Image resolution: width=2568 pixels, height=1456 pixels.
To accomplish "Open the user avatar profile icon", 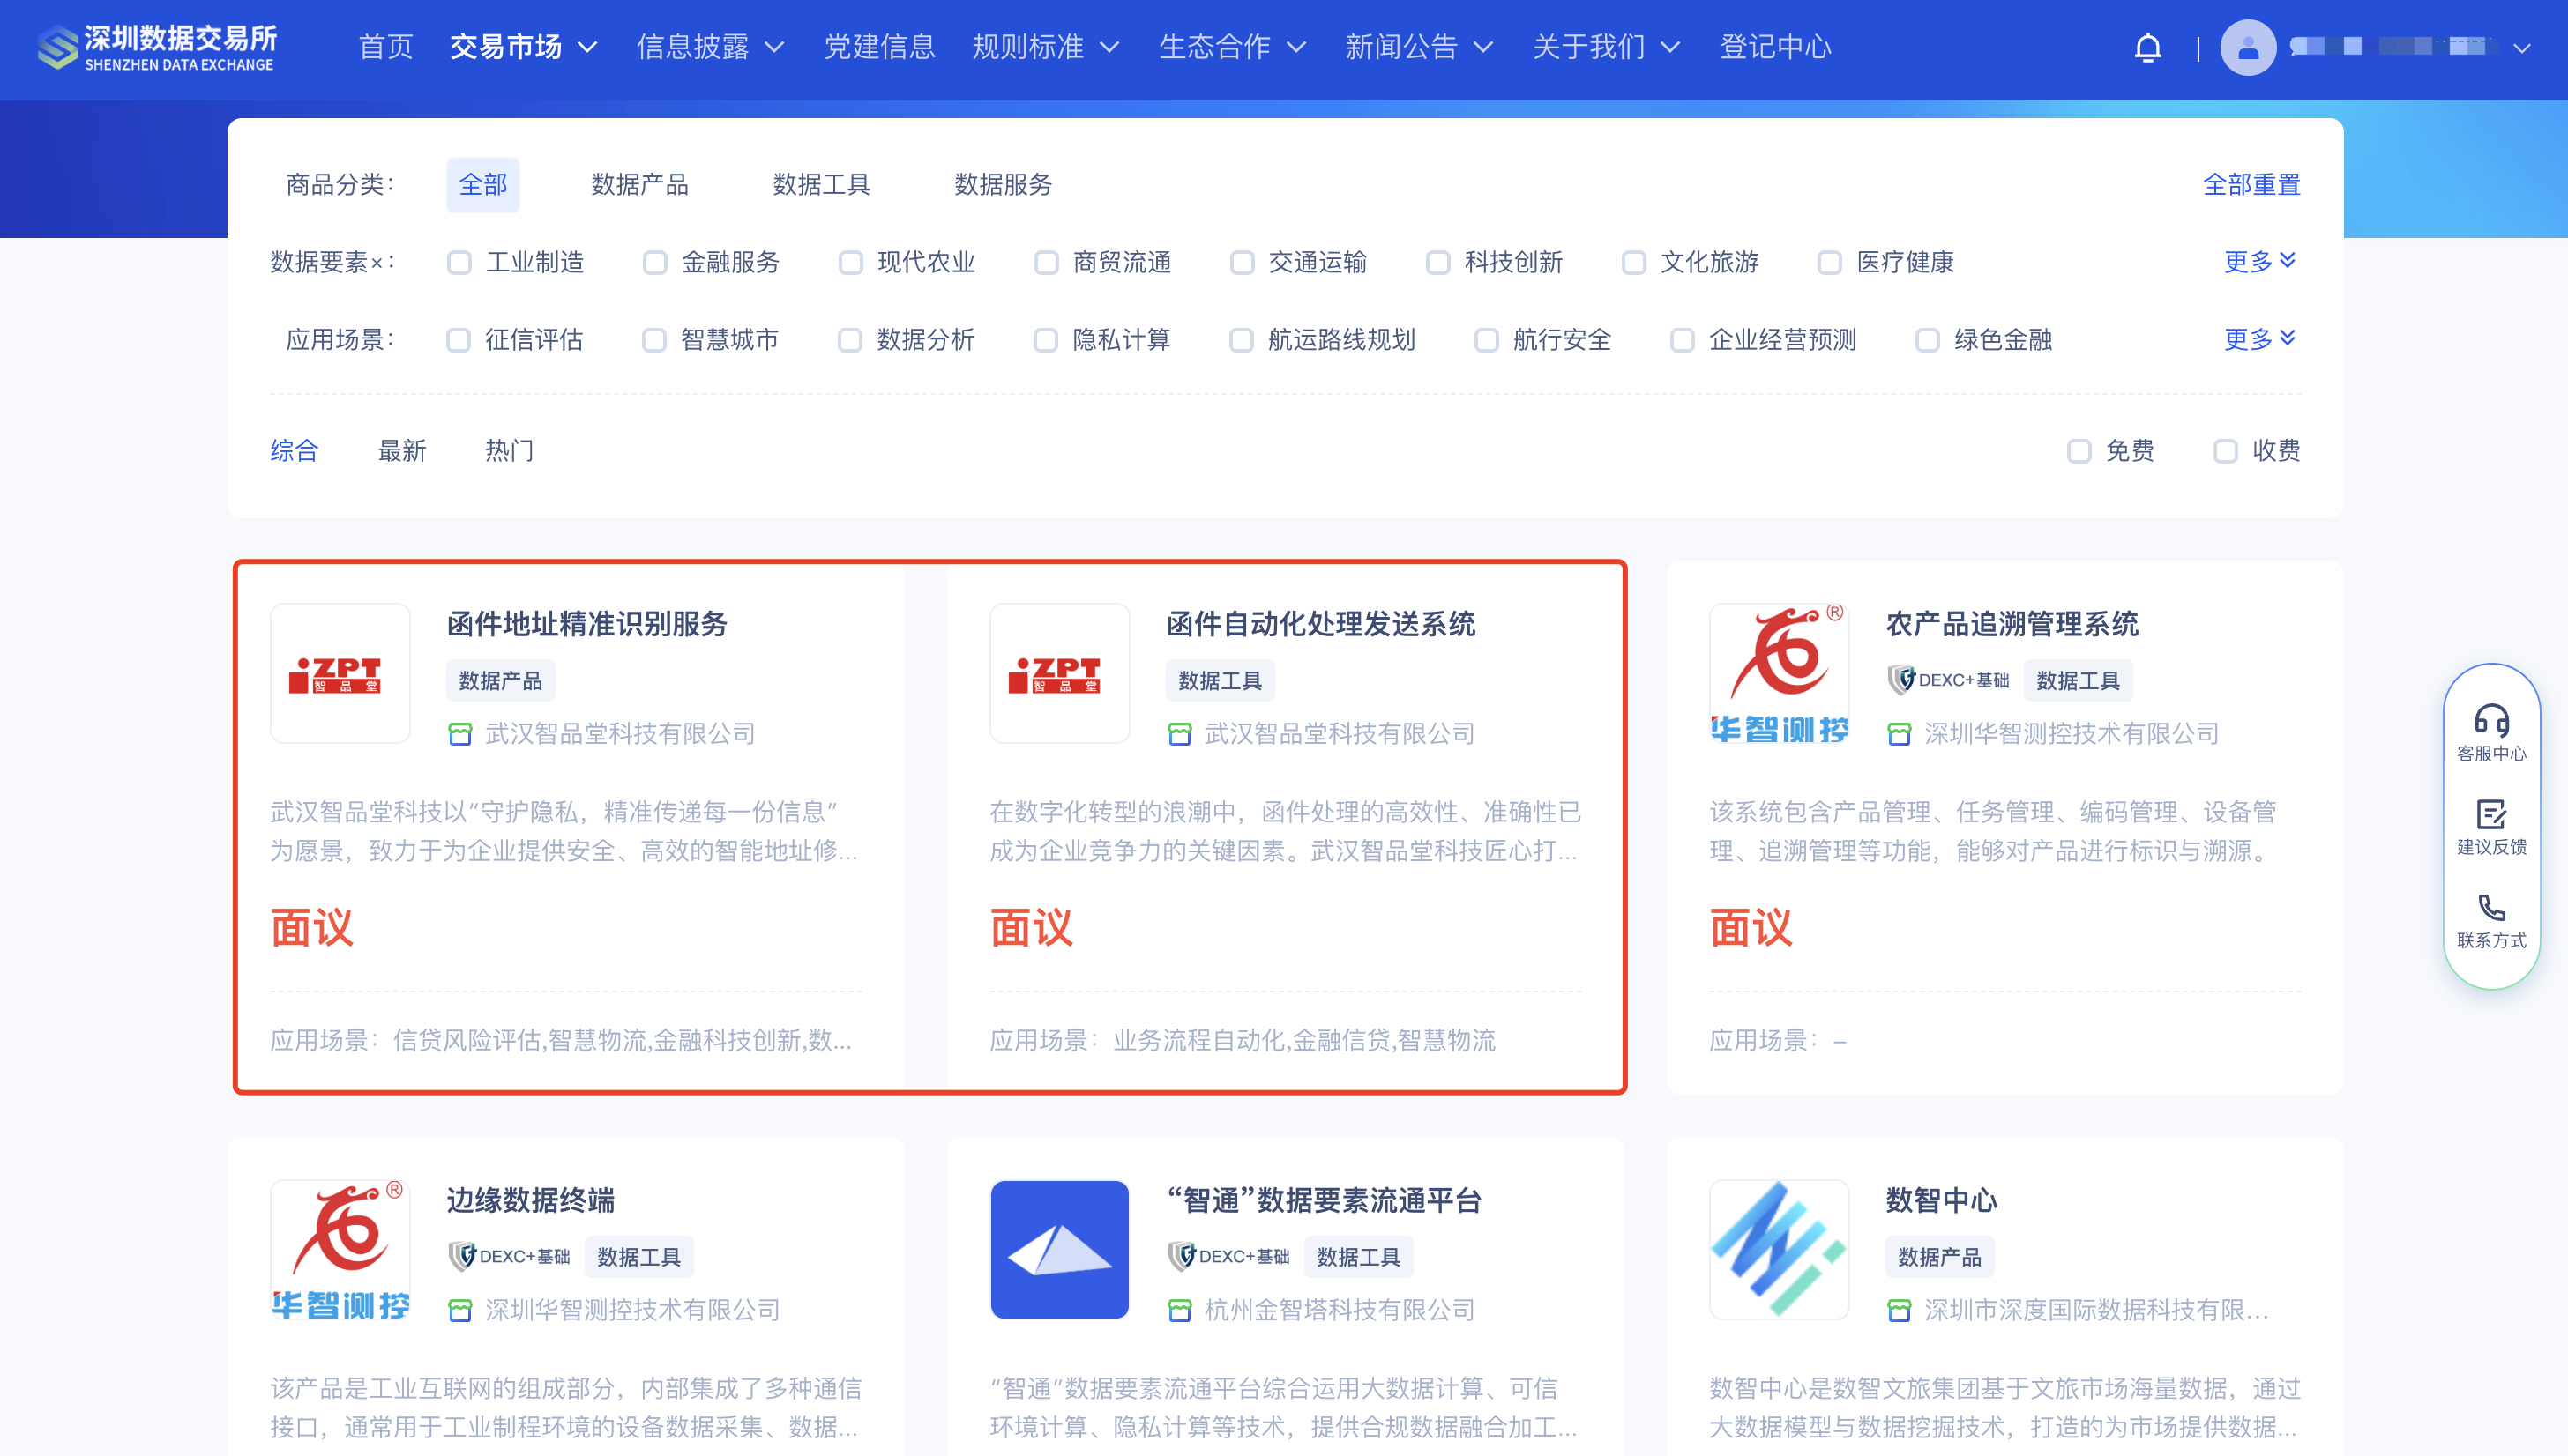I will pos(2247,47).
